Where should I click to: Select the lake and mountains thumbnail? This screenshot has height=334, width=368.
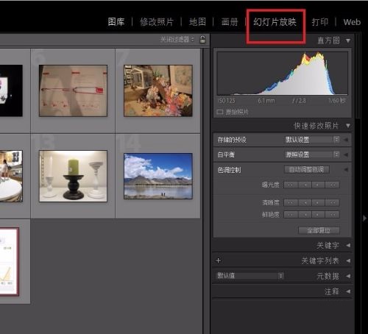coord(158,176)
